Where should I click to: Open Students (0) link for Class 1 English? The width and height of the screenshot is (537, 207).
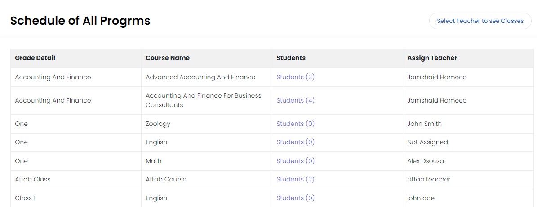pyautogui.click(x=295, y=198)
